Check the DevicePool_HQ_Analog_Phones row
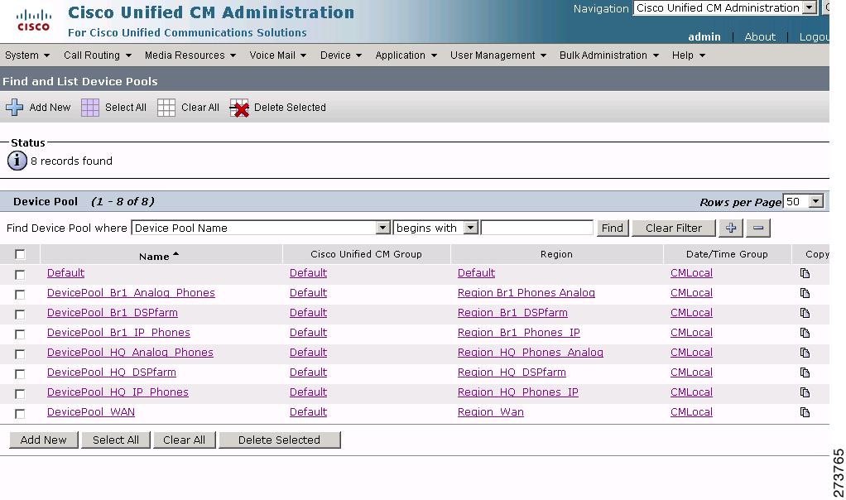 pyautogui.click(x=20, y=354)
